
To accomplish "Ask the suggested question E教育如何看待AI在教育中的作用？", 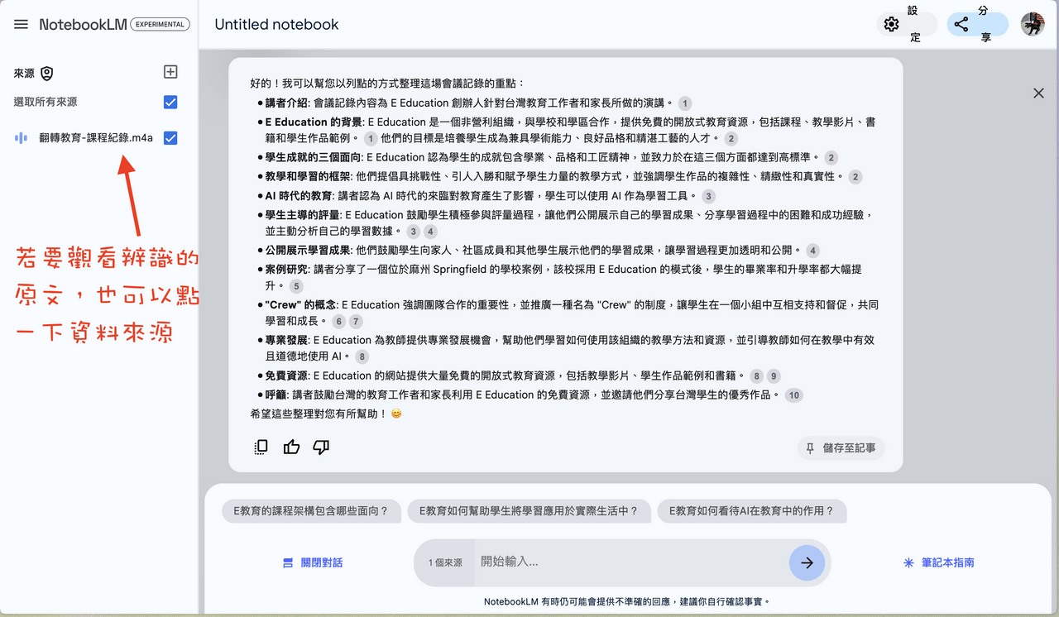I will pyautogui.click(x=751, y=511).
